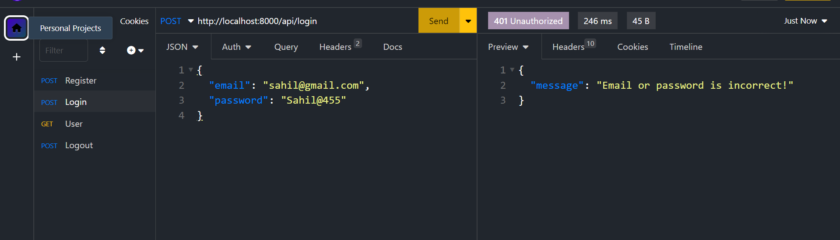Open the Just Now history dropdown
840x240 pixels.
coord(805,21)
